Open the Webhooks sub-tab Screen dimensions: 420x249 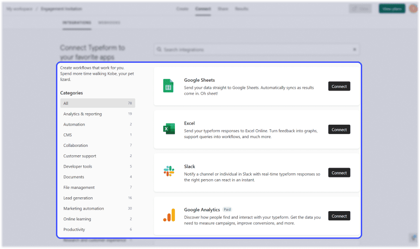[x=109, y=23]
